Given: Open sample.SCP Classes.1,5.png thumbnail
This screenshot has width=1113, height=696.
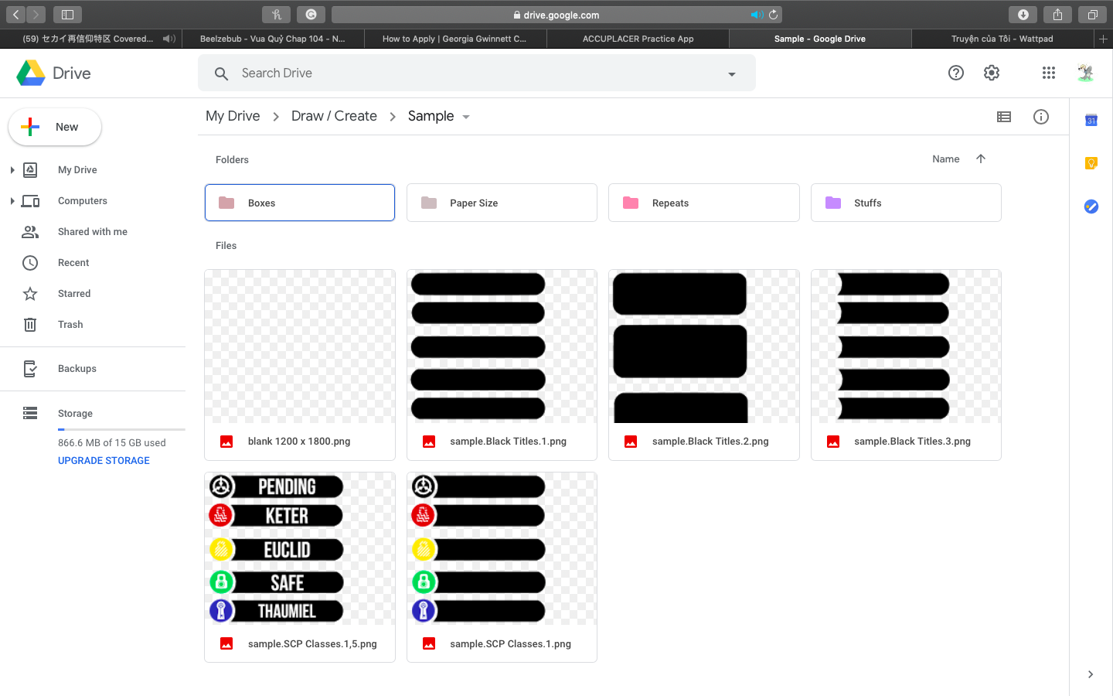Looking at the screenshot, I should 299,549.
